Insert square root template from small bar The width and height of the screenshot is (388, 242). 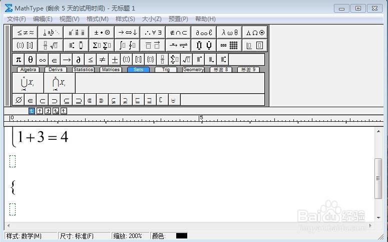point(186,60)
